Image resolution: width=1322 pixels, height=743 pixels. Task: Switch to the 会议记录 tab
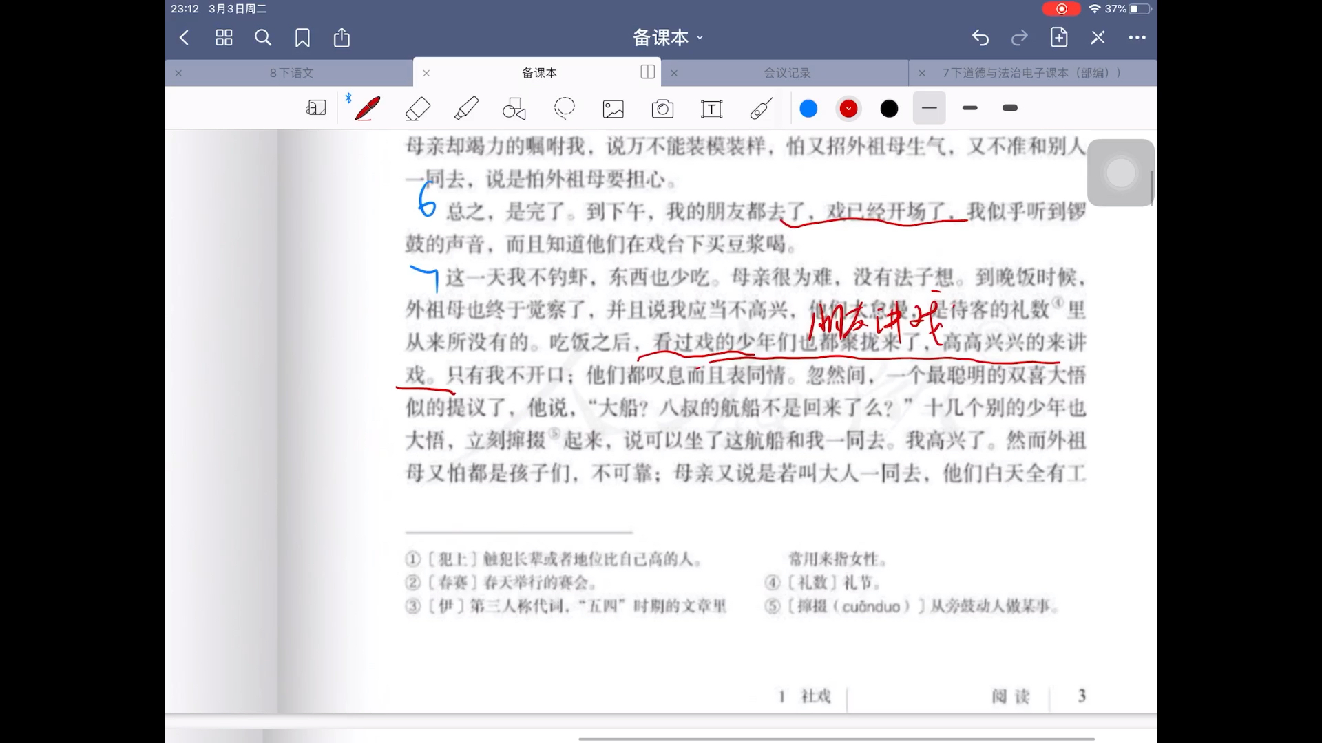tap(787, 73)
